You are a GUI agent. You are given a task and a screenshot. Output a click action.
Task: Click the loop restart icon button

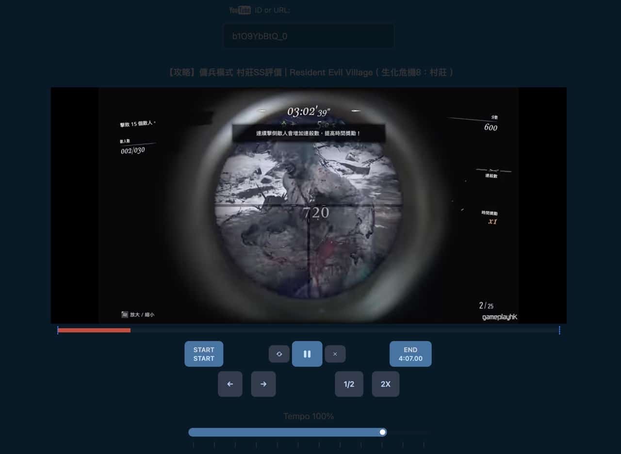(279, 354)
